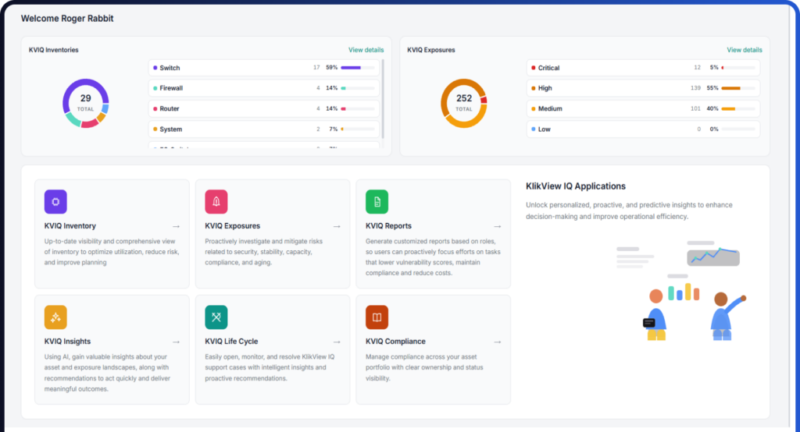Click the arrow on KVIQ Insights card
The width and height of the screenshot is (800, 432).
click(176, 342)
